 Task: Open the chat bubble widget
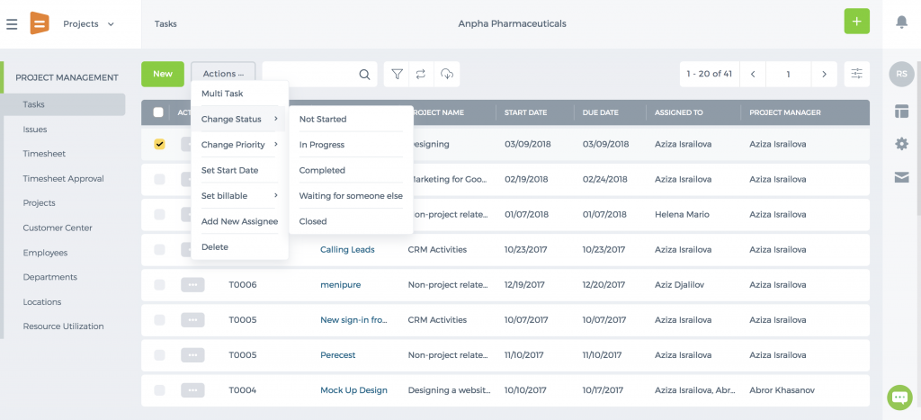[899, 398]
